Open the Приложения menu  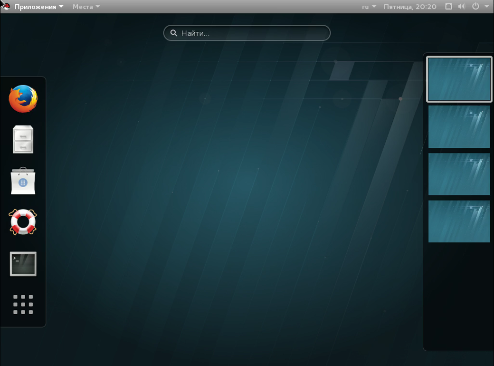pos(39,7)
